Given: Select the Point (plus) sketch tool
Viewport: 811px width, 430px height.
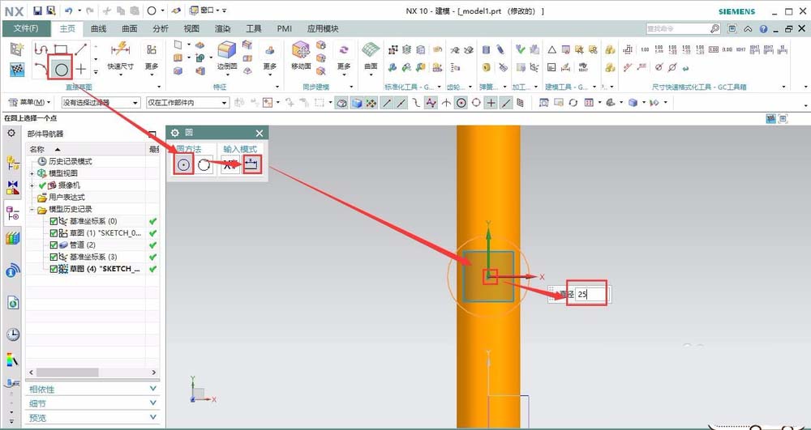Looking at the screenshot, I should click(81, 68).
